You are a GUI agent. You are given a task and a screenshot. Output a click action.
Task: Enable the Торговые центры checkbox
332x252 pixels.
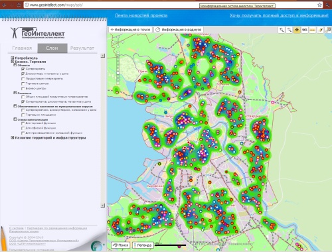(23, 84)
